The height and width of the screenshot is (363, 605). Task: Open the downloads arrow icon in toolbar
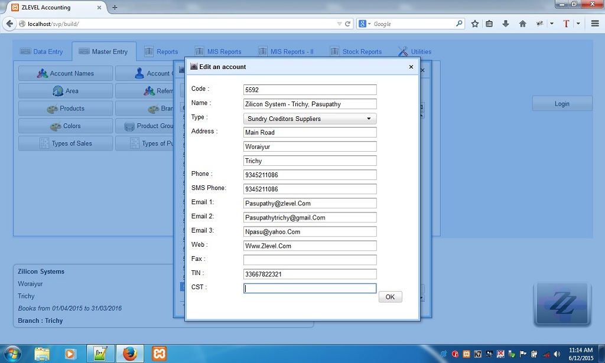(x=506, y=24)
